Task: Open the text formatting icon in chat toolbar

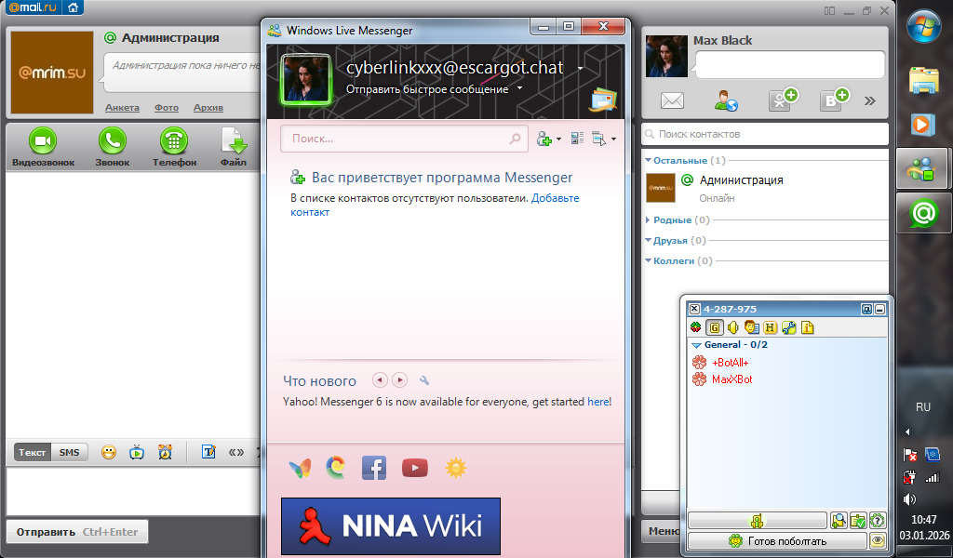Action: pos(208,452)
